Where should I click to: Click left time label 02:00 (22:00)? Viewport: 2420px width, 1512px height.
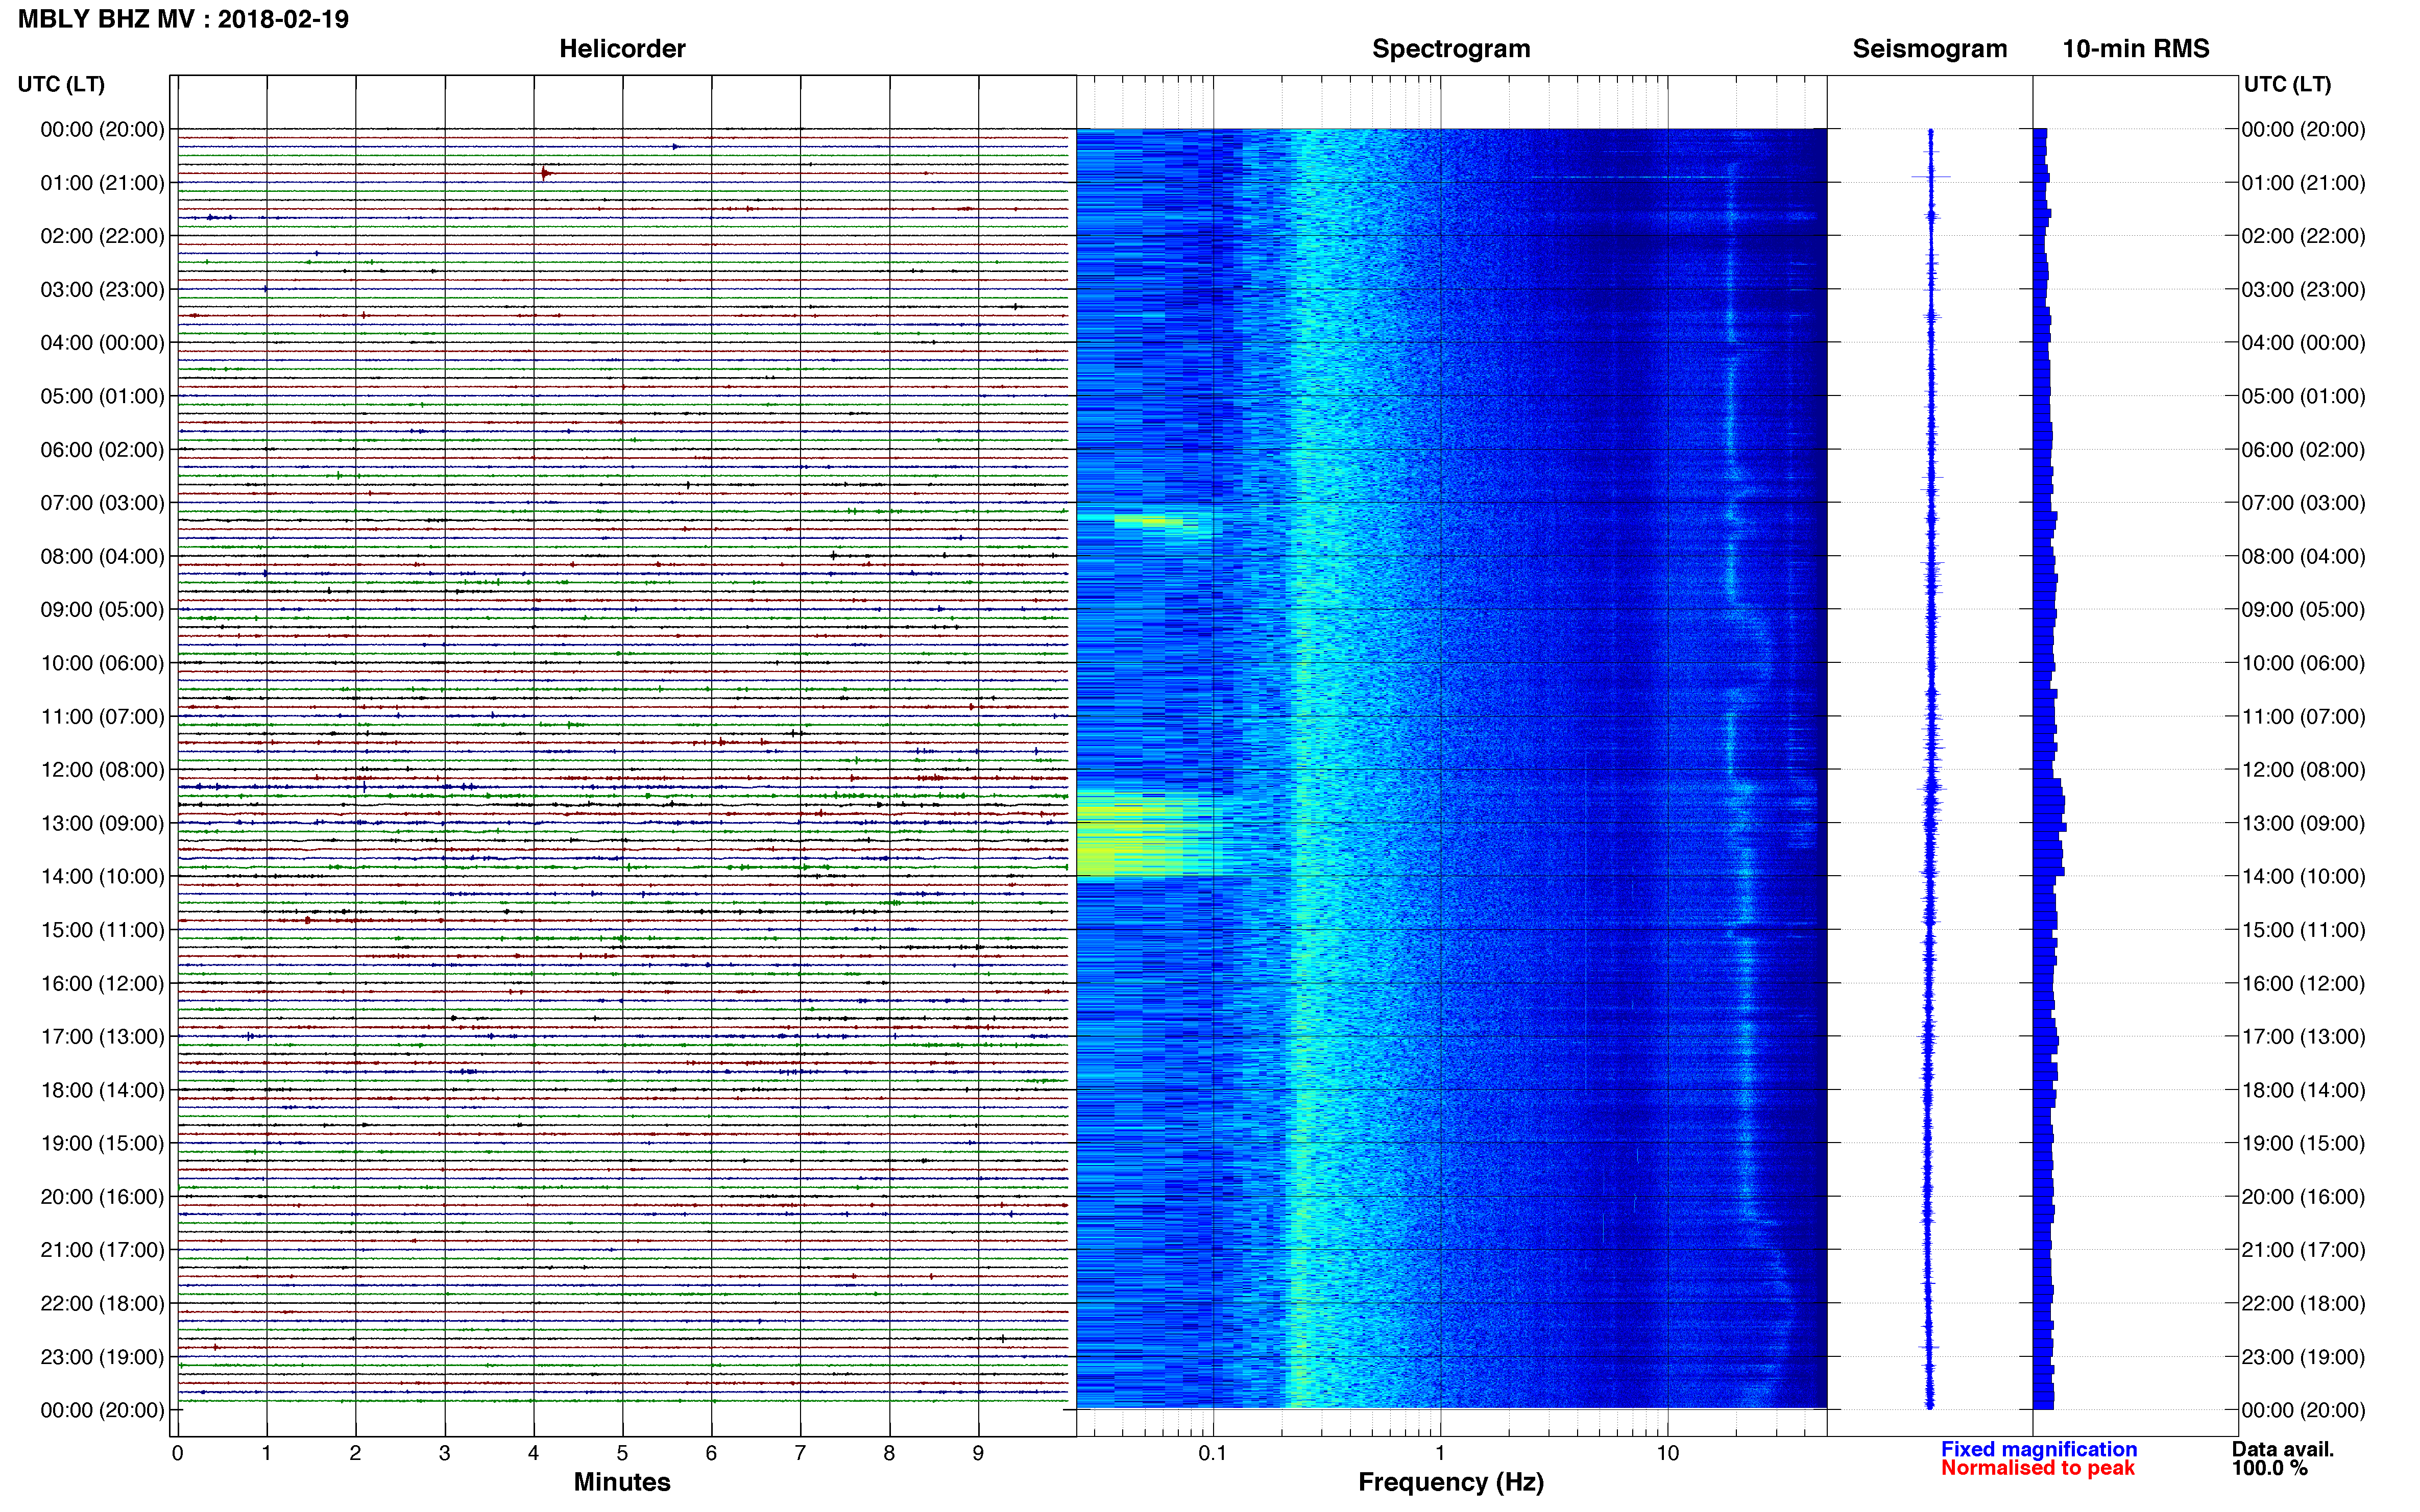pos(102,236)
